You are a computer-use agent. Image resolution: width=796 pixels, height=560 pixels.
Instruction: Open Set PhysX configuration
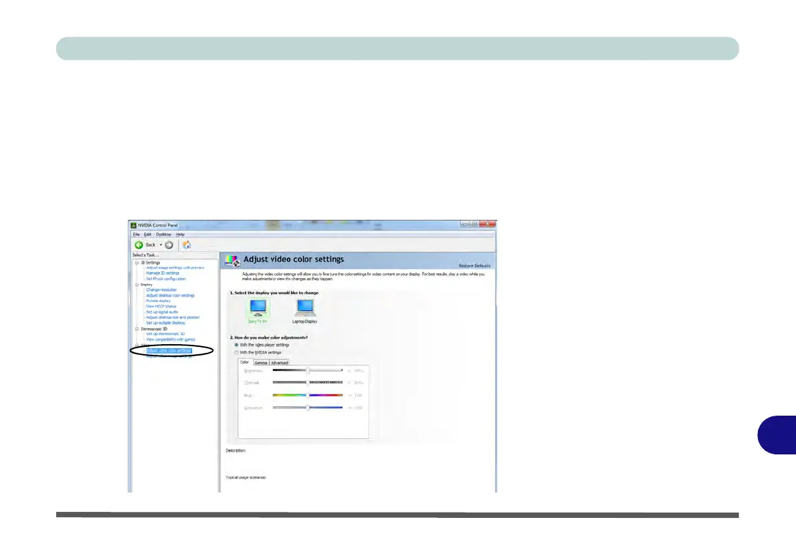coord(166,279)
